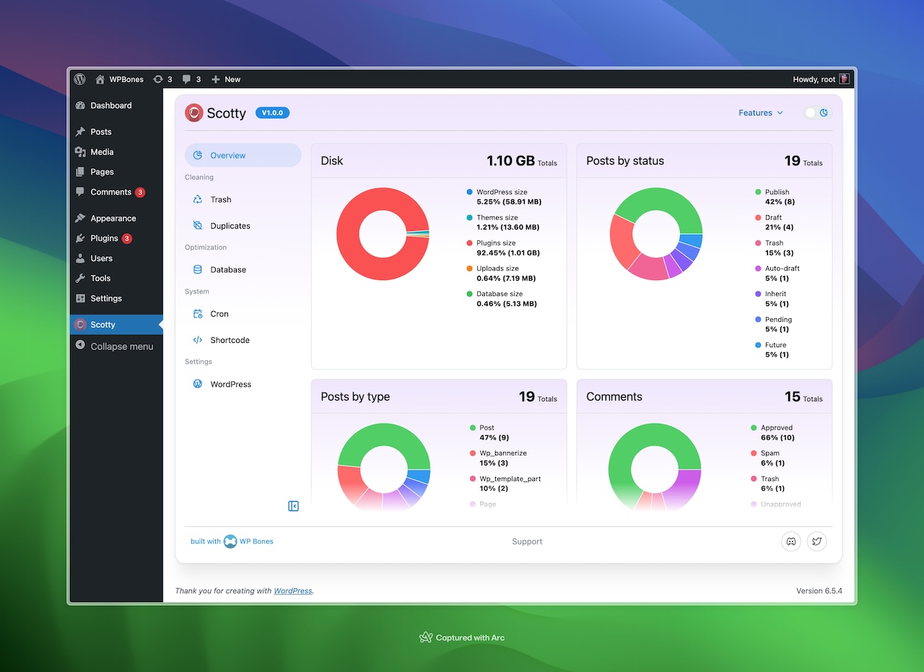Viewport: 924px width, 672px height.
Task: Click the Spam legend entry in Comments card
Action: (767, 458)
